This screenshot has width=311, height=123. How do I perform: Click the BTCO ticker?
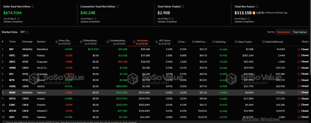12,99
